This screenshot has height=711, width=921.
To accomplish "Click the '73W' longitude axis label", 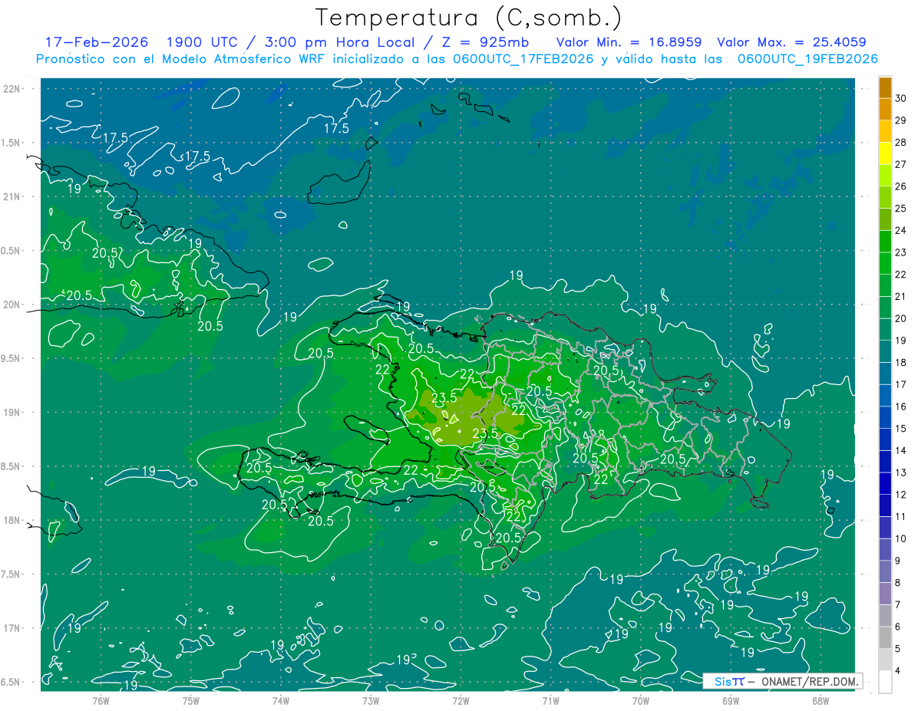I will (371, 700).
